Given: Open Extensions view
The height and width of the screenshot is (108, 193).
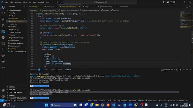Looking at the screenshot, I should coord(3,31).
